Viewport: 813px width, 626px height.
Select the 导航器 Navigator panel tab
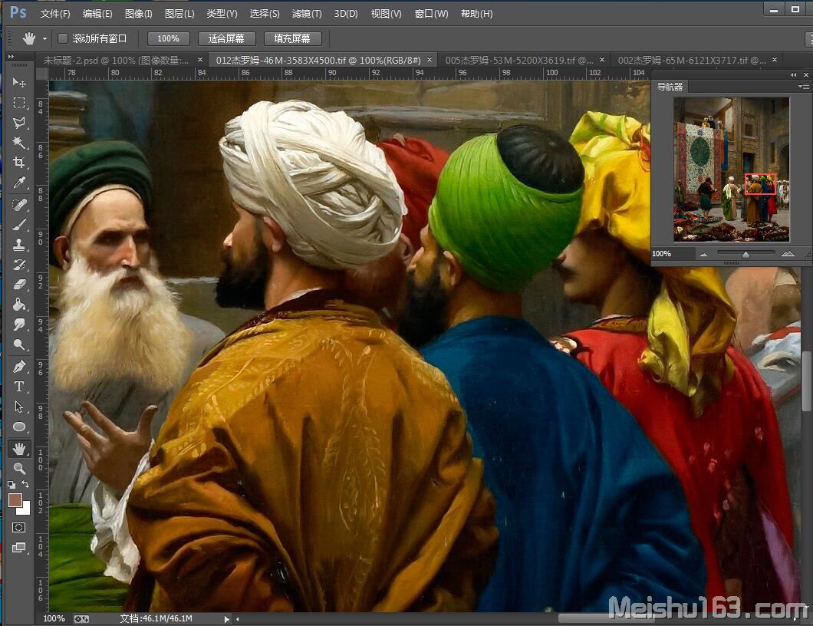(x=670, y=87)
